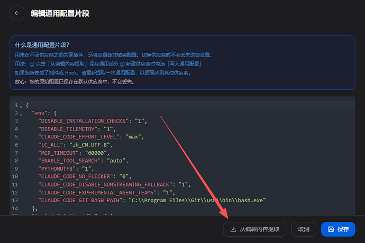Click line number 14 in gutter
365x243 pixels.
pyautogui.click(x=15, y=208)
